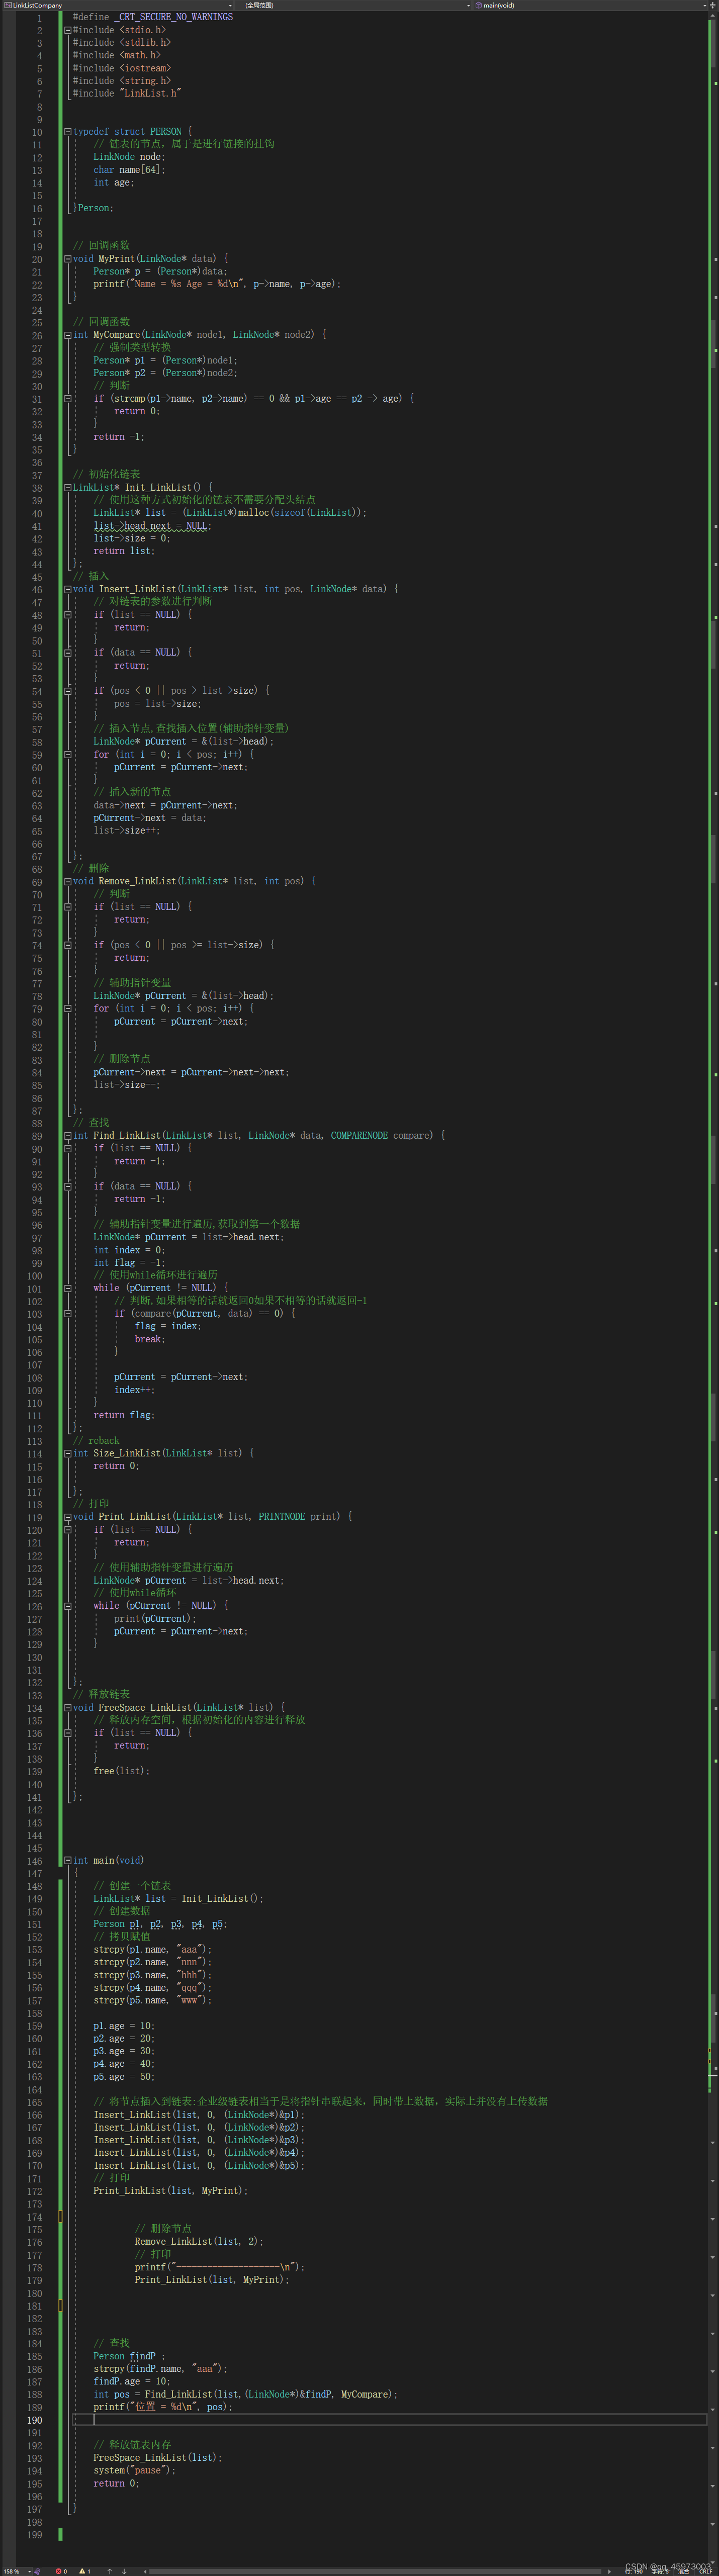
Task: Collapse the MyCompare function body
Action: pyautogui.click(x=68, y=335)
